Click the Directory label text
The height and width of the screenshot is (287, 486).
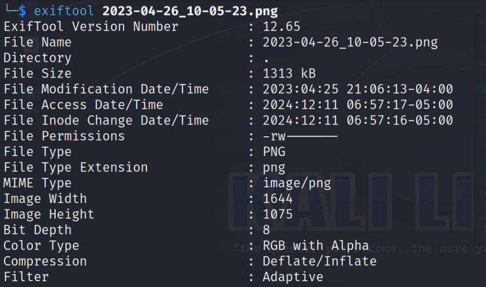tap(37, 58)
